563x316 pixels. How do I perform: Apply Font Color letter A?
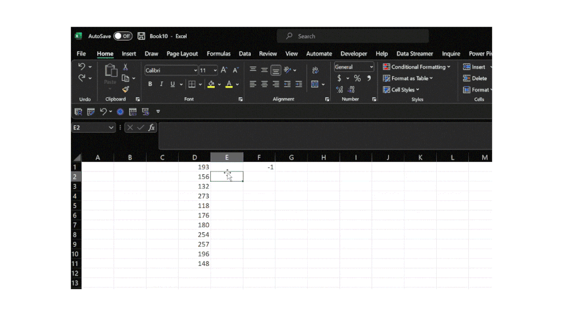(x=229, y=84)
